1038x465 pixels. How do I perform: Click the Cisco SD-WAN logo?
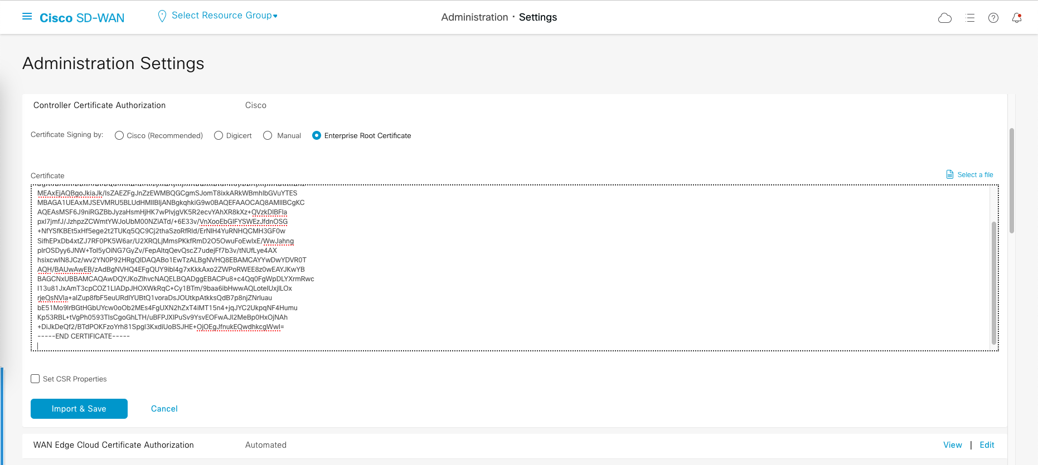coord(82,18)
